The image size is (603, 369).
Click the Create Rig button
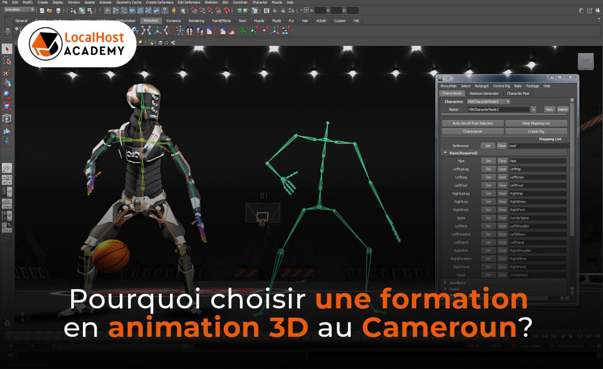pyautogui.click(x=536, y=132)
